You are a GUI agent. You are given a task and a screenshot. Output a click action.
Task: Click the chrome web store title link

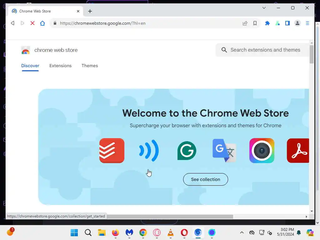click(x=56, y=50)
